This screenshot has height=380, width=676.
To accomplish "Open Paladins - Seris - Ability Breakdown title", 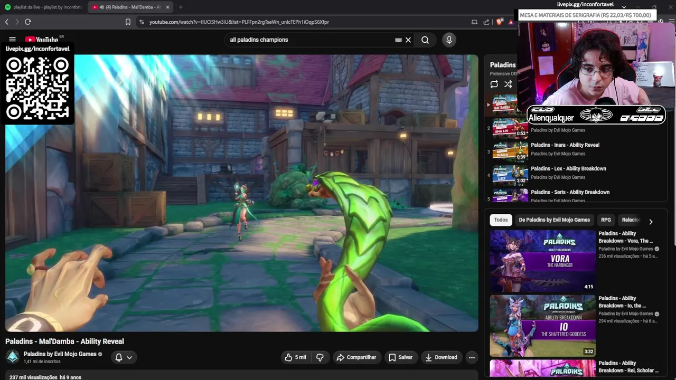I will click(x=570, y=193).
